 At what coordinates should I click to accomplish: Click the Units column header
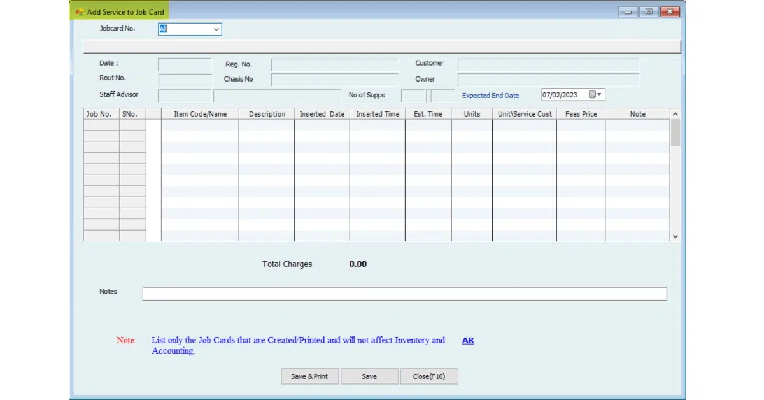coord(472,114)
